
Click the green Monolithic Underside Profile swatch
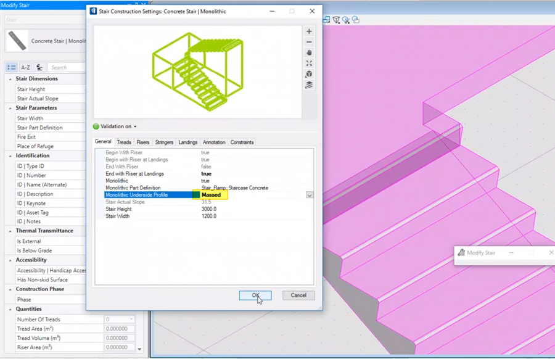pos(197,195)
